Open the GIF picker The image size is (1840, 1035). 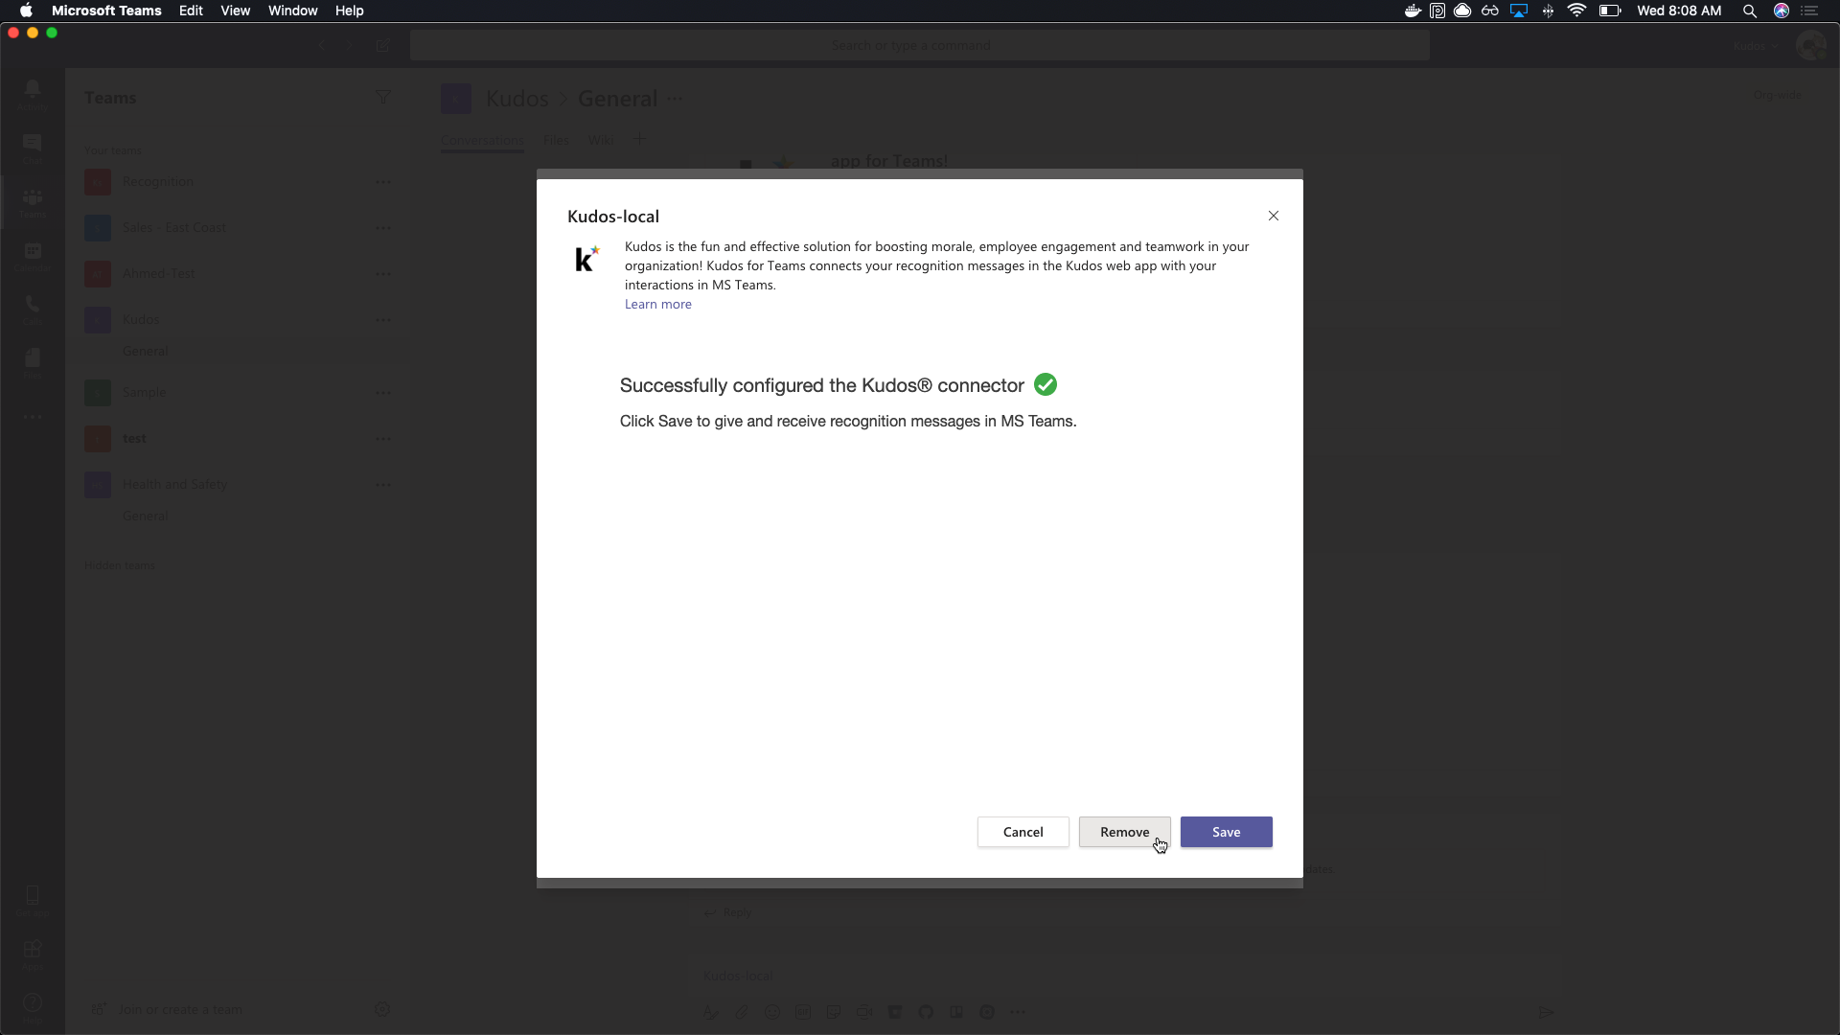click(803, 1012)
